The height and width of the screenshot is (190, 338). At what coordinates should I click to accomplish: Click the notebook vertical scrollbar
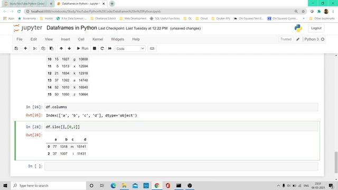click(x=336, y=163)
